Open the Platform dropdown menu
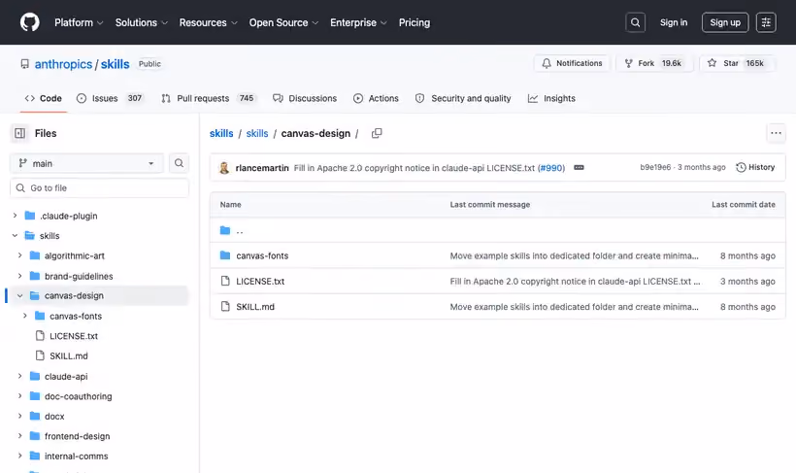 [79, 22]
